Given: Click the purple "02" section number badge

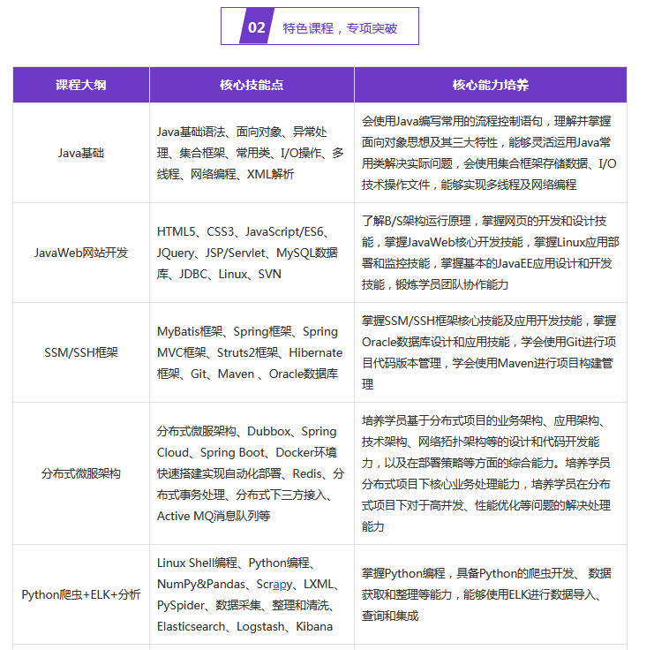Looking at the screenshot, I should click(255, 26).
